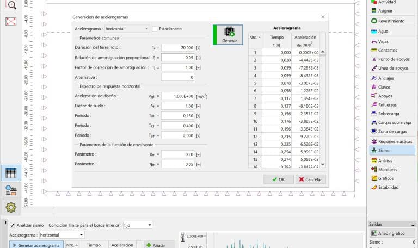
Task: Edit the Factor de corrección field
Action: [x=178, y=67]
